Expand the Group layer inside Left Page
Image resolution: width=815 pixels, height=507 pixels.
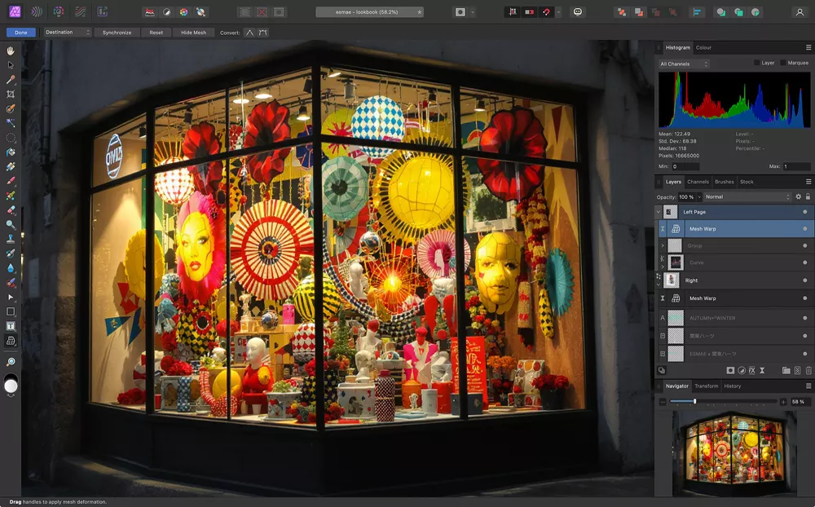[x=663, y=245]
